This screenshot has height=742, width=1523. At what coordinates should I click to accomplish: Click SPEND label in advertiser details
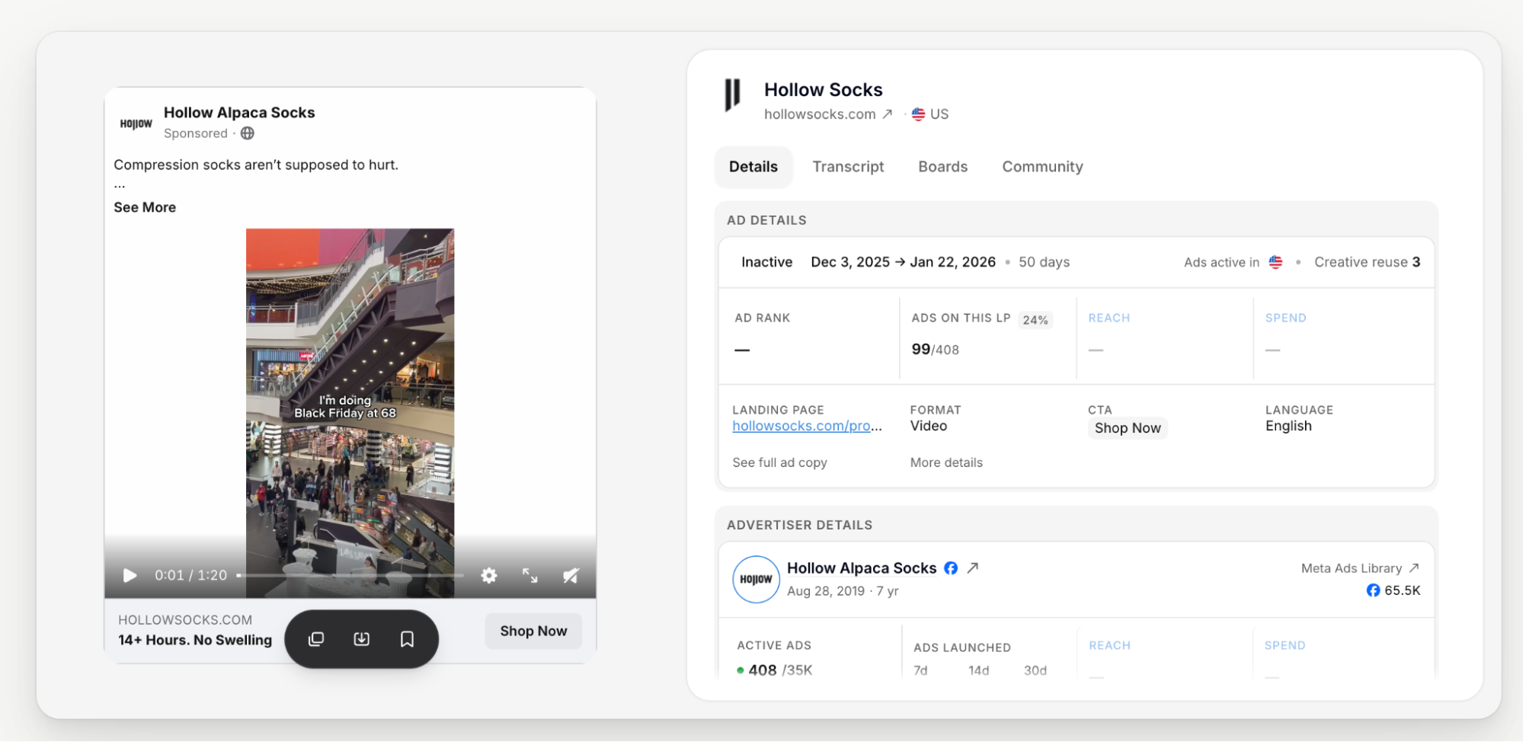coord(1285,645)
